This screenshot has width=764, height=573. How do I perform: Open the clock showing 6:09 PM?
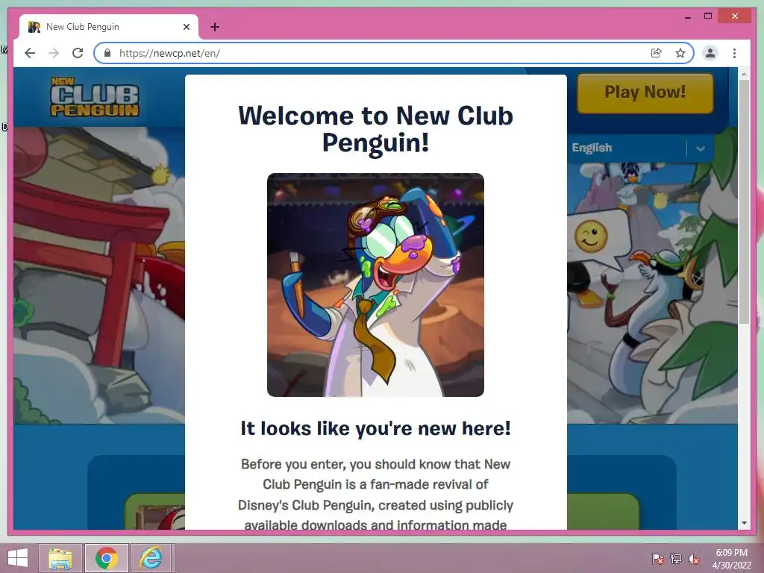(x=731, y=559)
